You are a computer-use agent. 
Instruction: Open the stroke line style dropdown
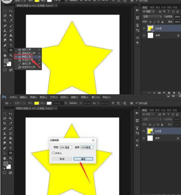(x=73, y=103)
